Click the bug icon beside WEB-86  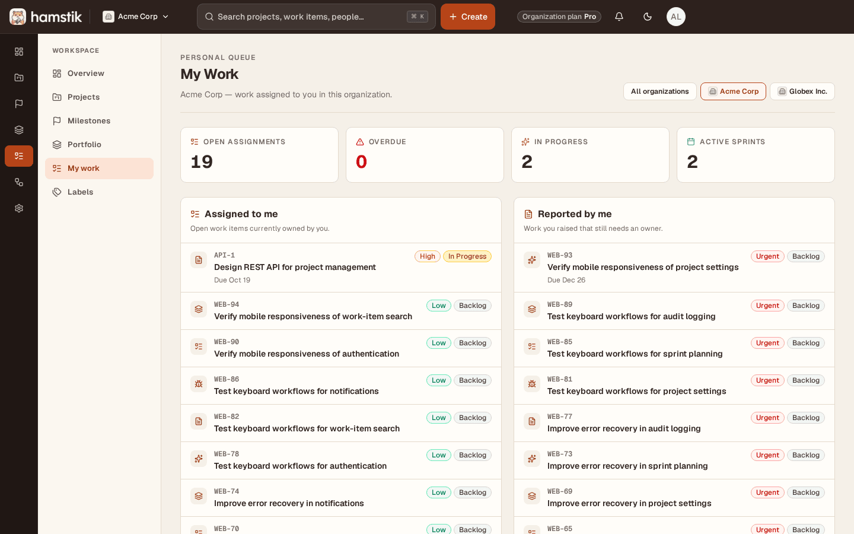tap(199, 384)
